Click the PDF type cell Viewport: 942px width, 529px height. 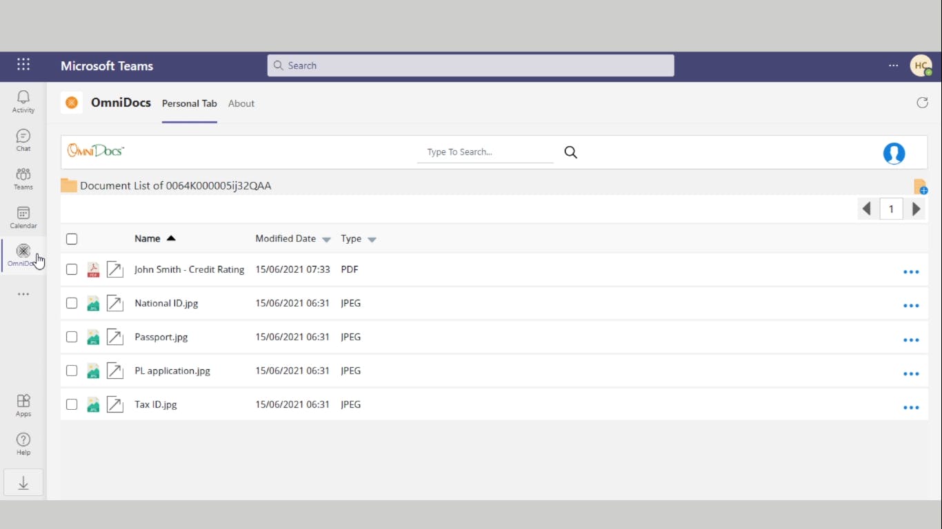click(350, 269)
